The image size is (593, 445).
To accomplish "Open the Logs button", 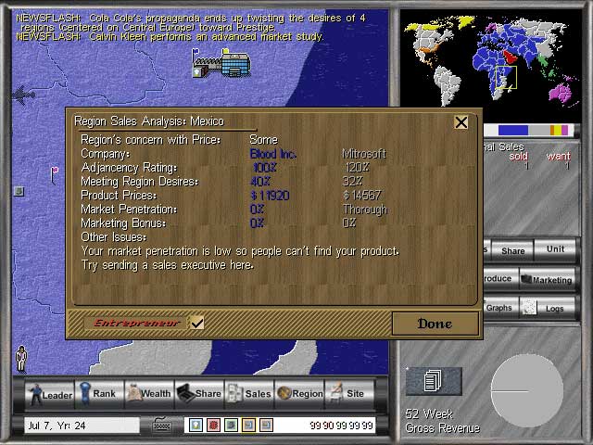I will pos(548,308).
